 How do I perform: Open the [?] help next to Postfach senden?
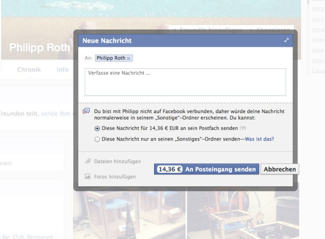243,128
